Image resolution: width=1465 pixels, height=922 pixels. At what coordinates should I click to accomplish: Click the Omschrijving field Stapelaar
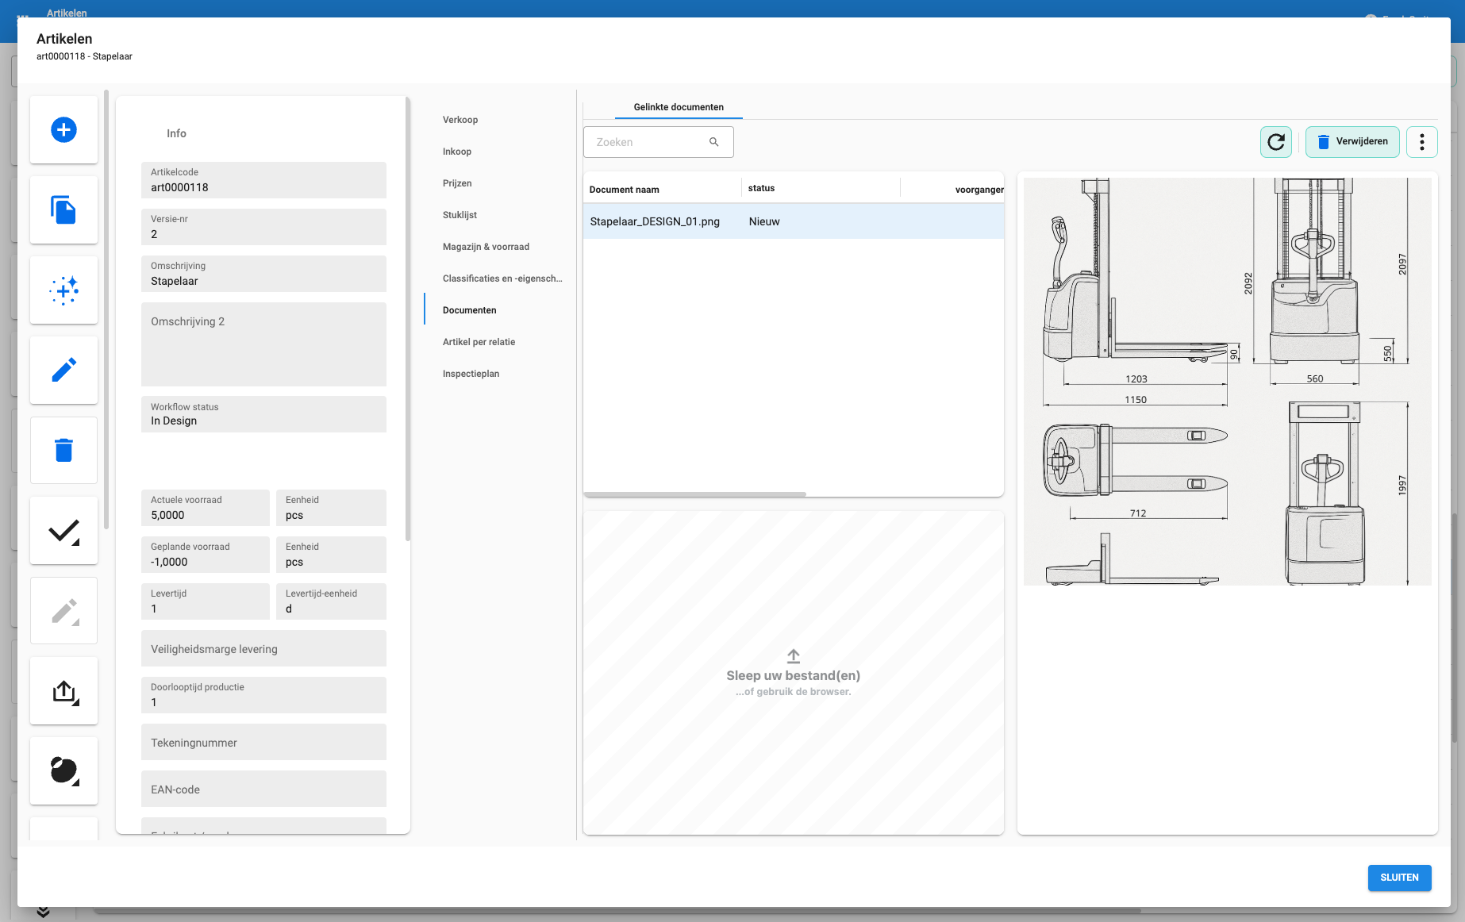[x=263, y=274]
